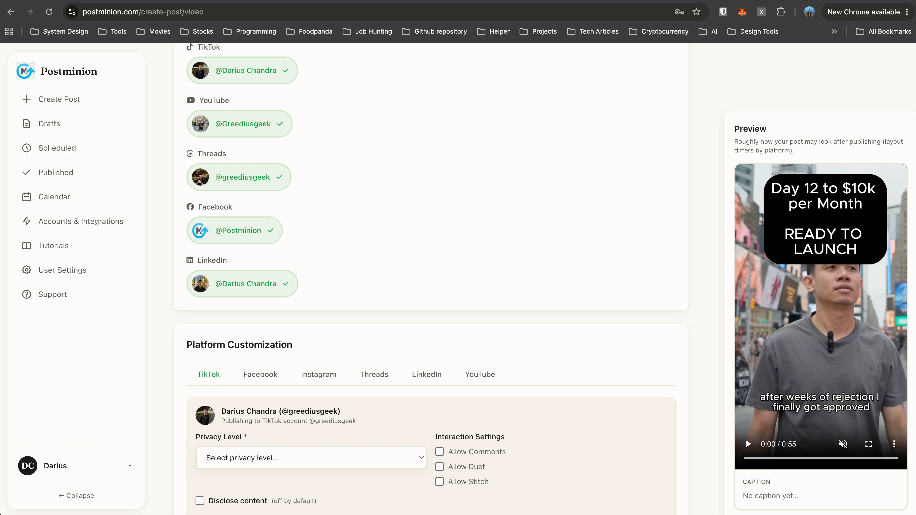Screen dimensions: 916x515
Task: Open the Chrome apps grid icon
Action: (x=9, y=31)
